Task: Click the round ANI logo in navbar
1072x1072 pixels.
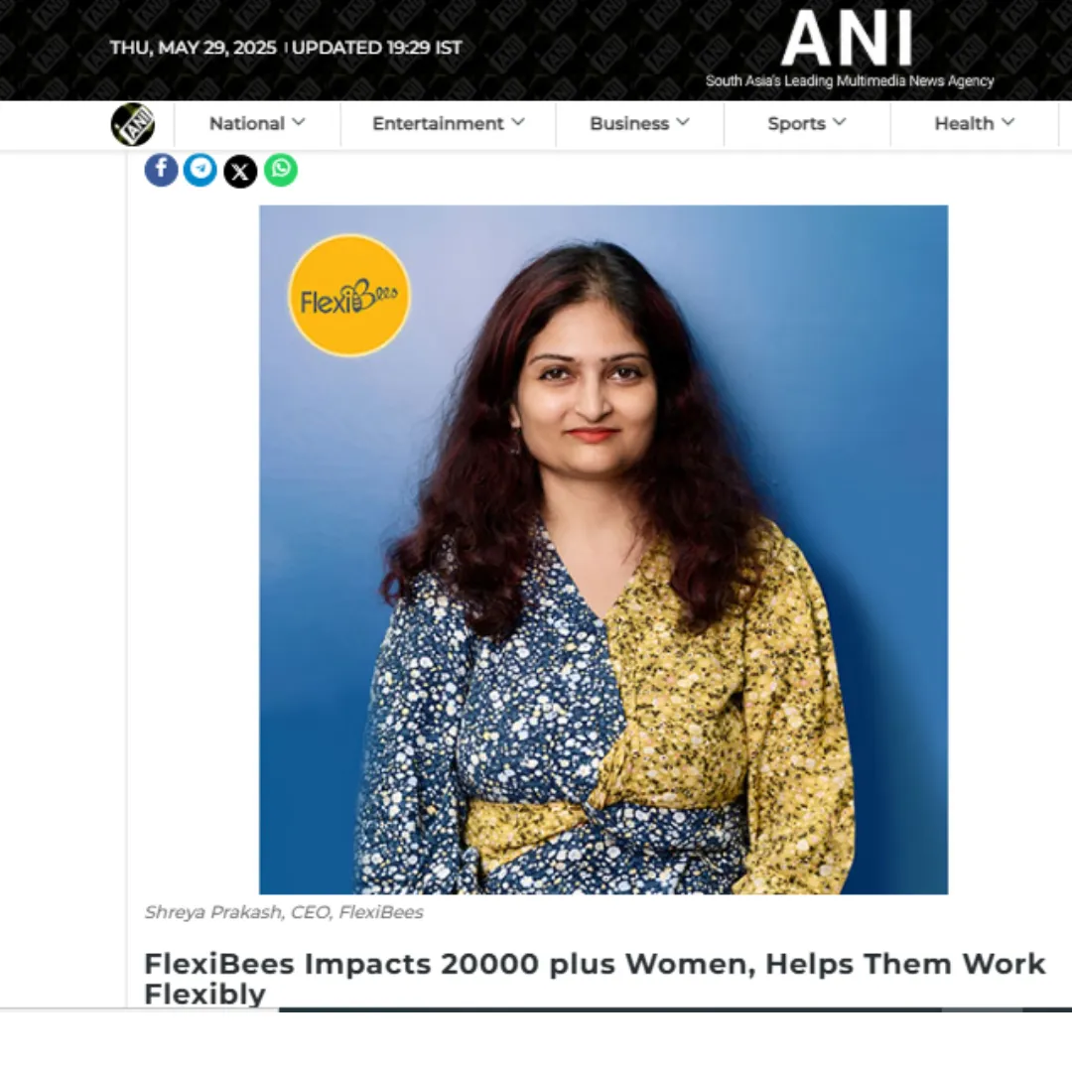Action: point(133,124)
